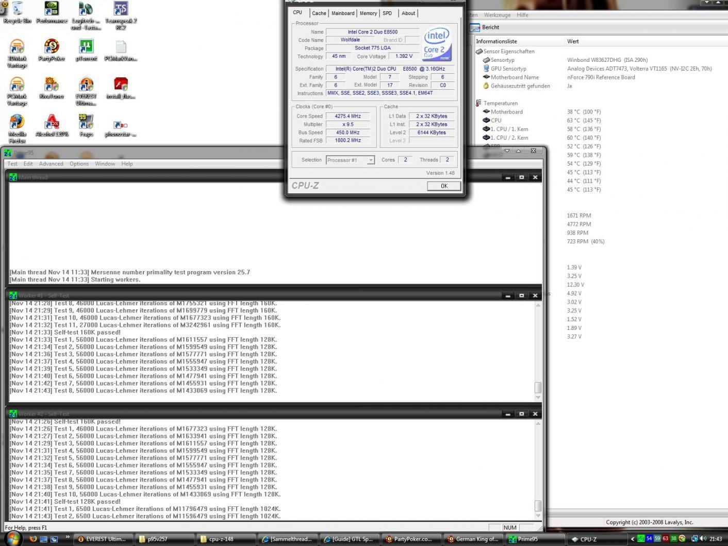Open the Help menu in Prime95

click(x=127, y=164)
